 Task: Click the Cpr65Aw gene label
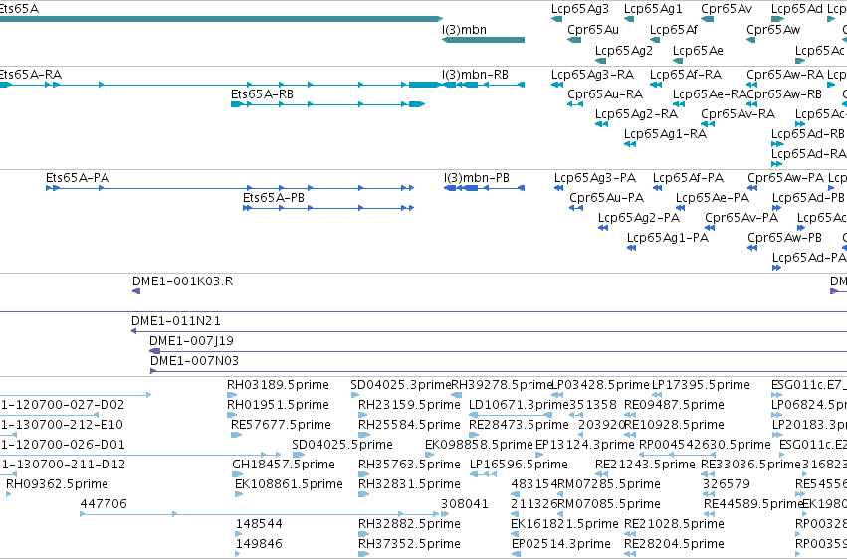pyautogui.click(x=773, y=30)
